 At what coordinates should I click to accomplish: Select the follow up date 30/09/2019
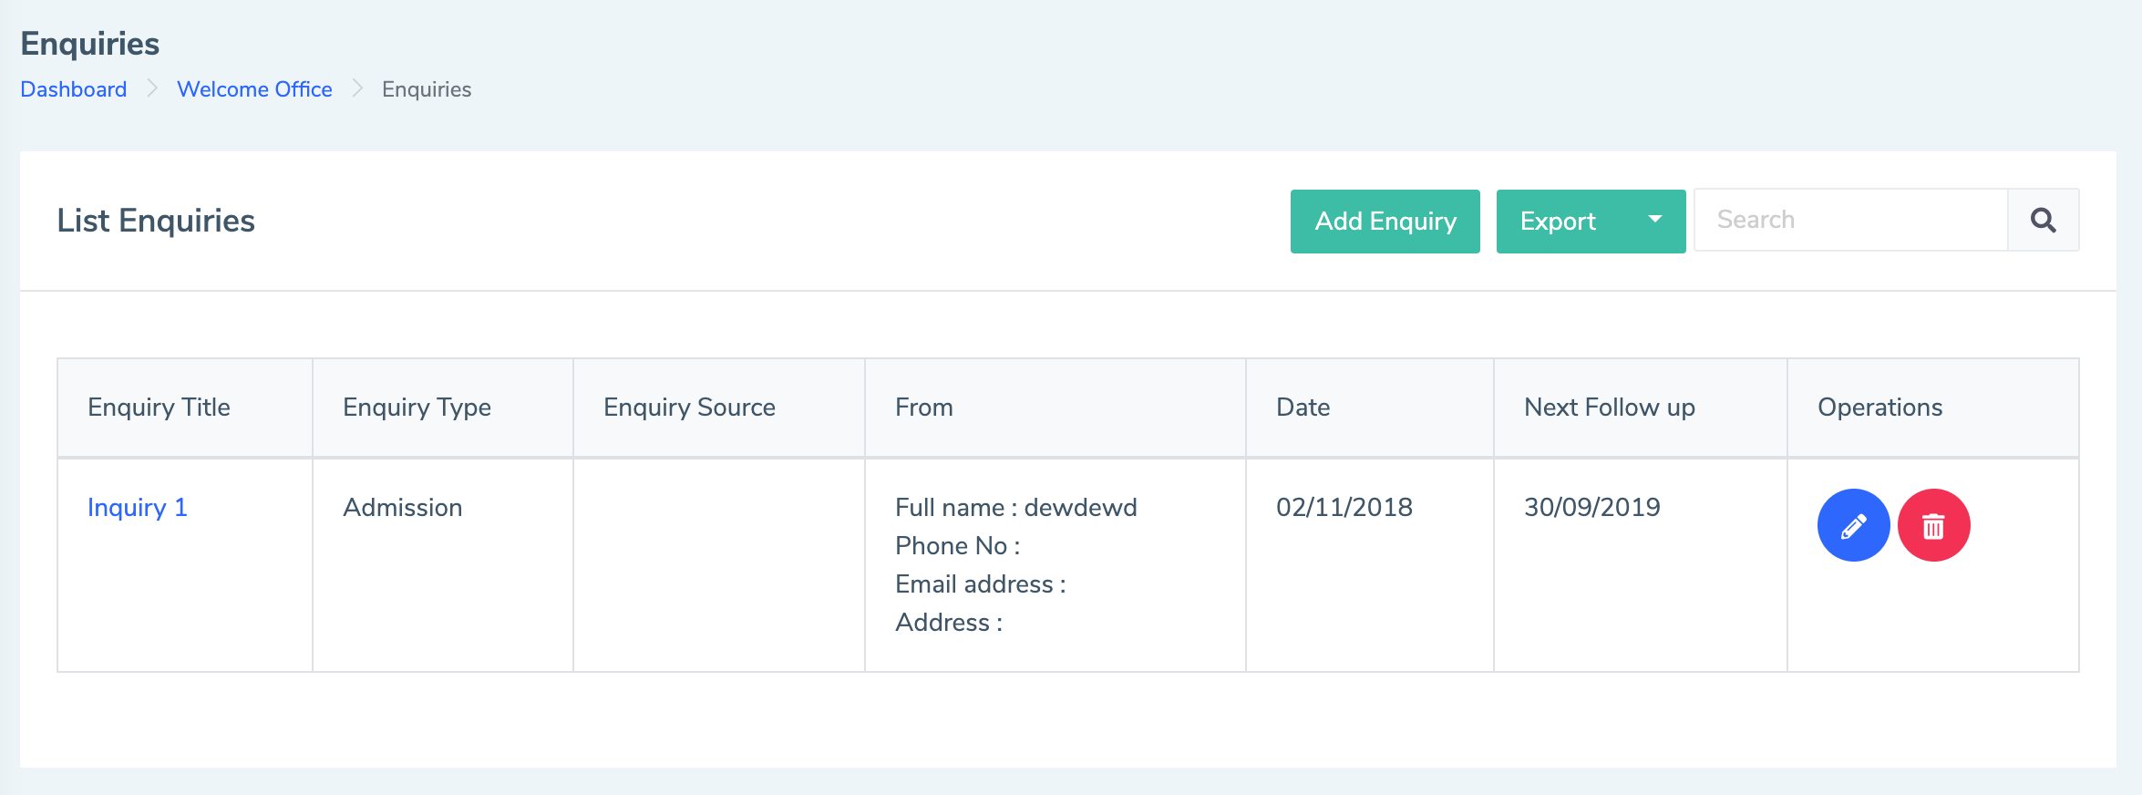[1591, 507]
